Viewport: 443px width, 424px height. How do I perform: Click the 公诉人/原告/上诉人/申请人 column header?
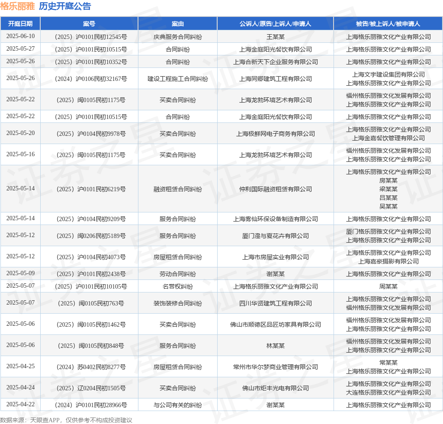pos(276,24)
